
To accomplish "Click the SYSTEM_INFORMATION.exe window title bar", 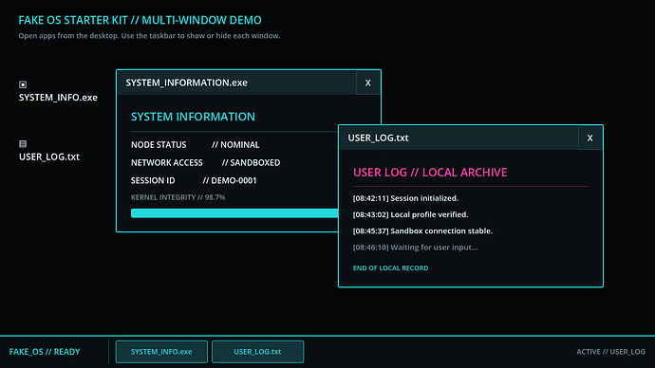I will (237, 83).
